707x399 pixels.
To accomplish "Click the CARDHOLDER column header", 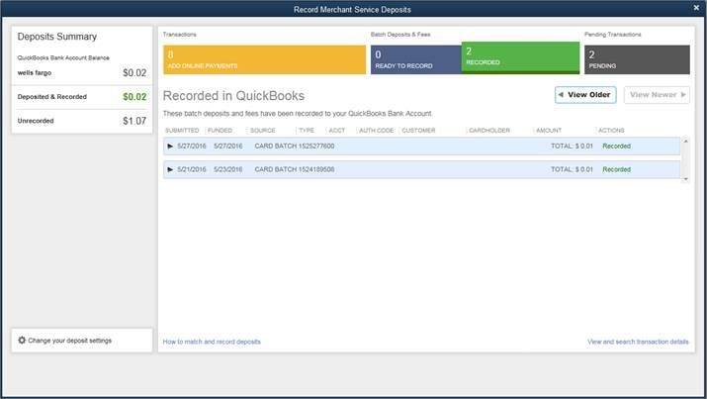I will (x=489, y=131).
